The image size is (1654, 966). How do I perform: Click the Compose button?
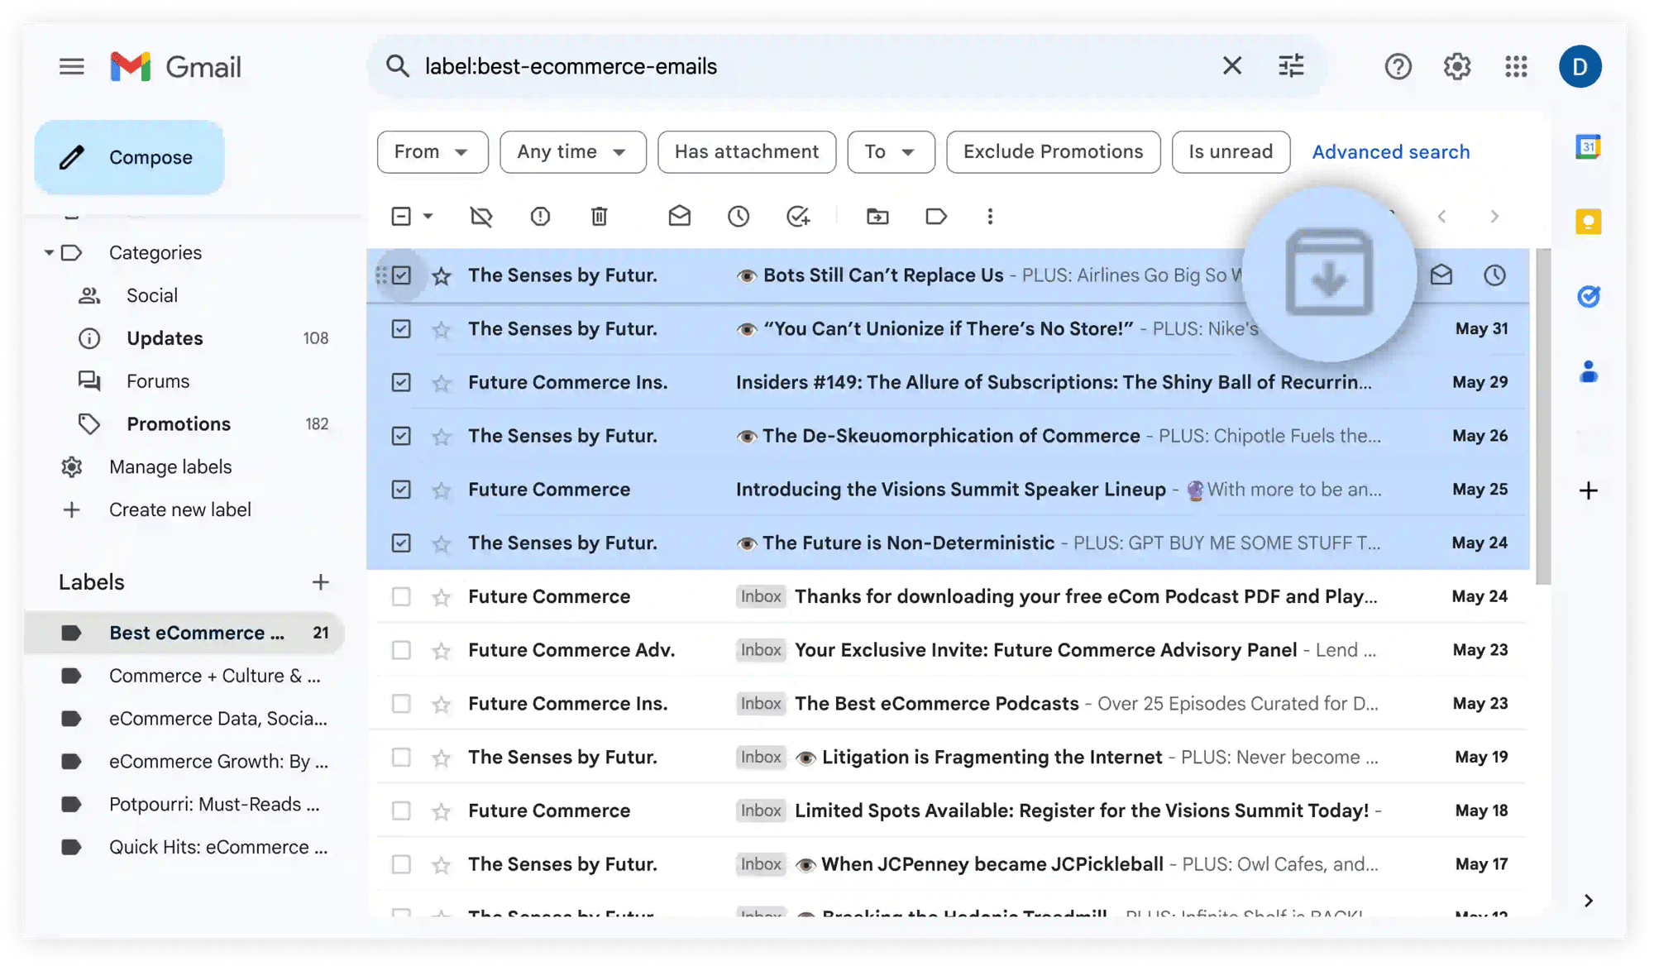[x=130, y=157]
